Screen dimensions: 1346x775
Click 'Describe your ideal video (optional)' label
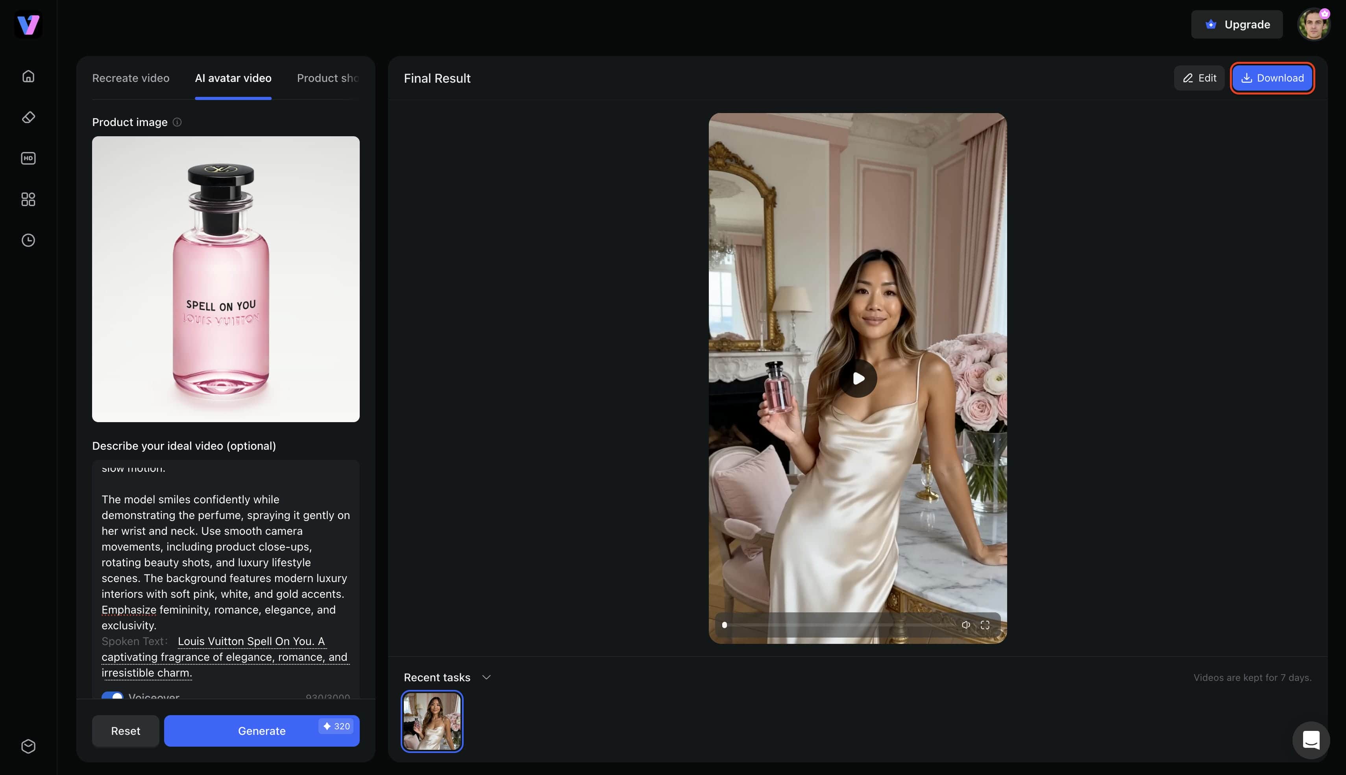(x=184, y=446)
